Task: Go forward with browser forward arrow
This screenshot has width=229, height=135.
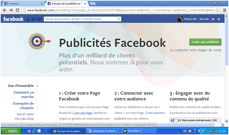Action: click(11, 10)
